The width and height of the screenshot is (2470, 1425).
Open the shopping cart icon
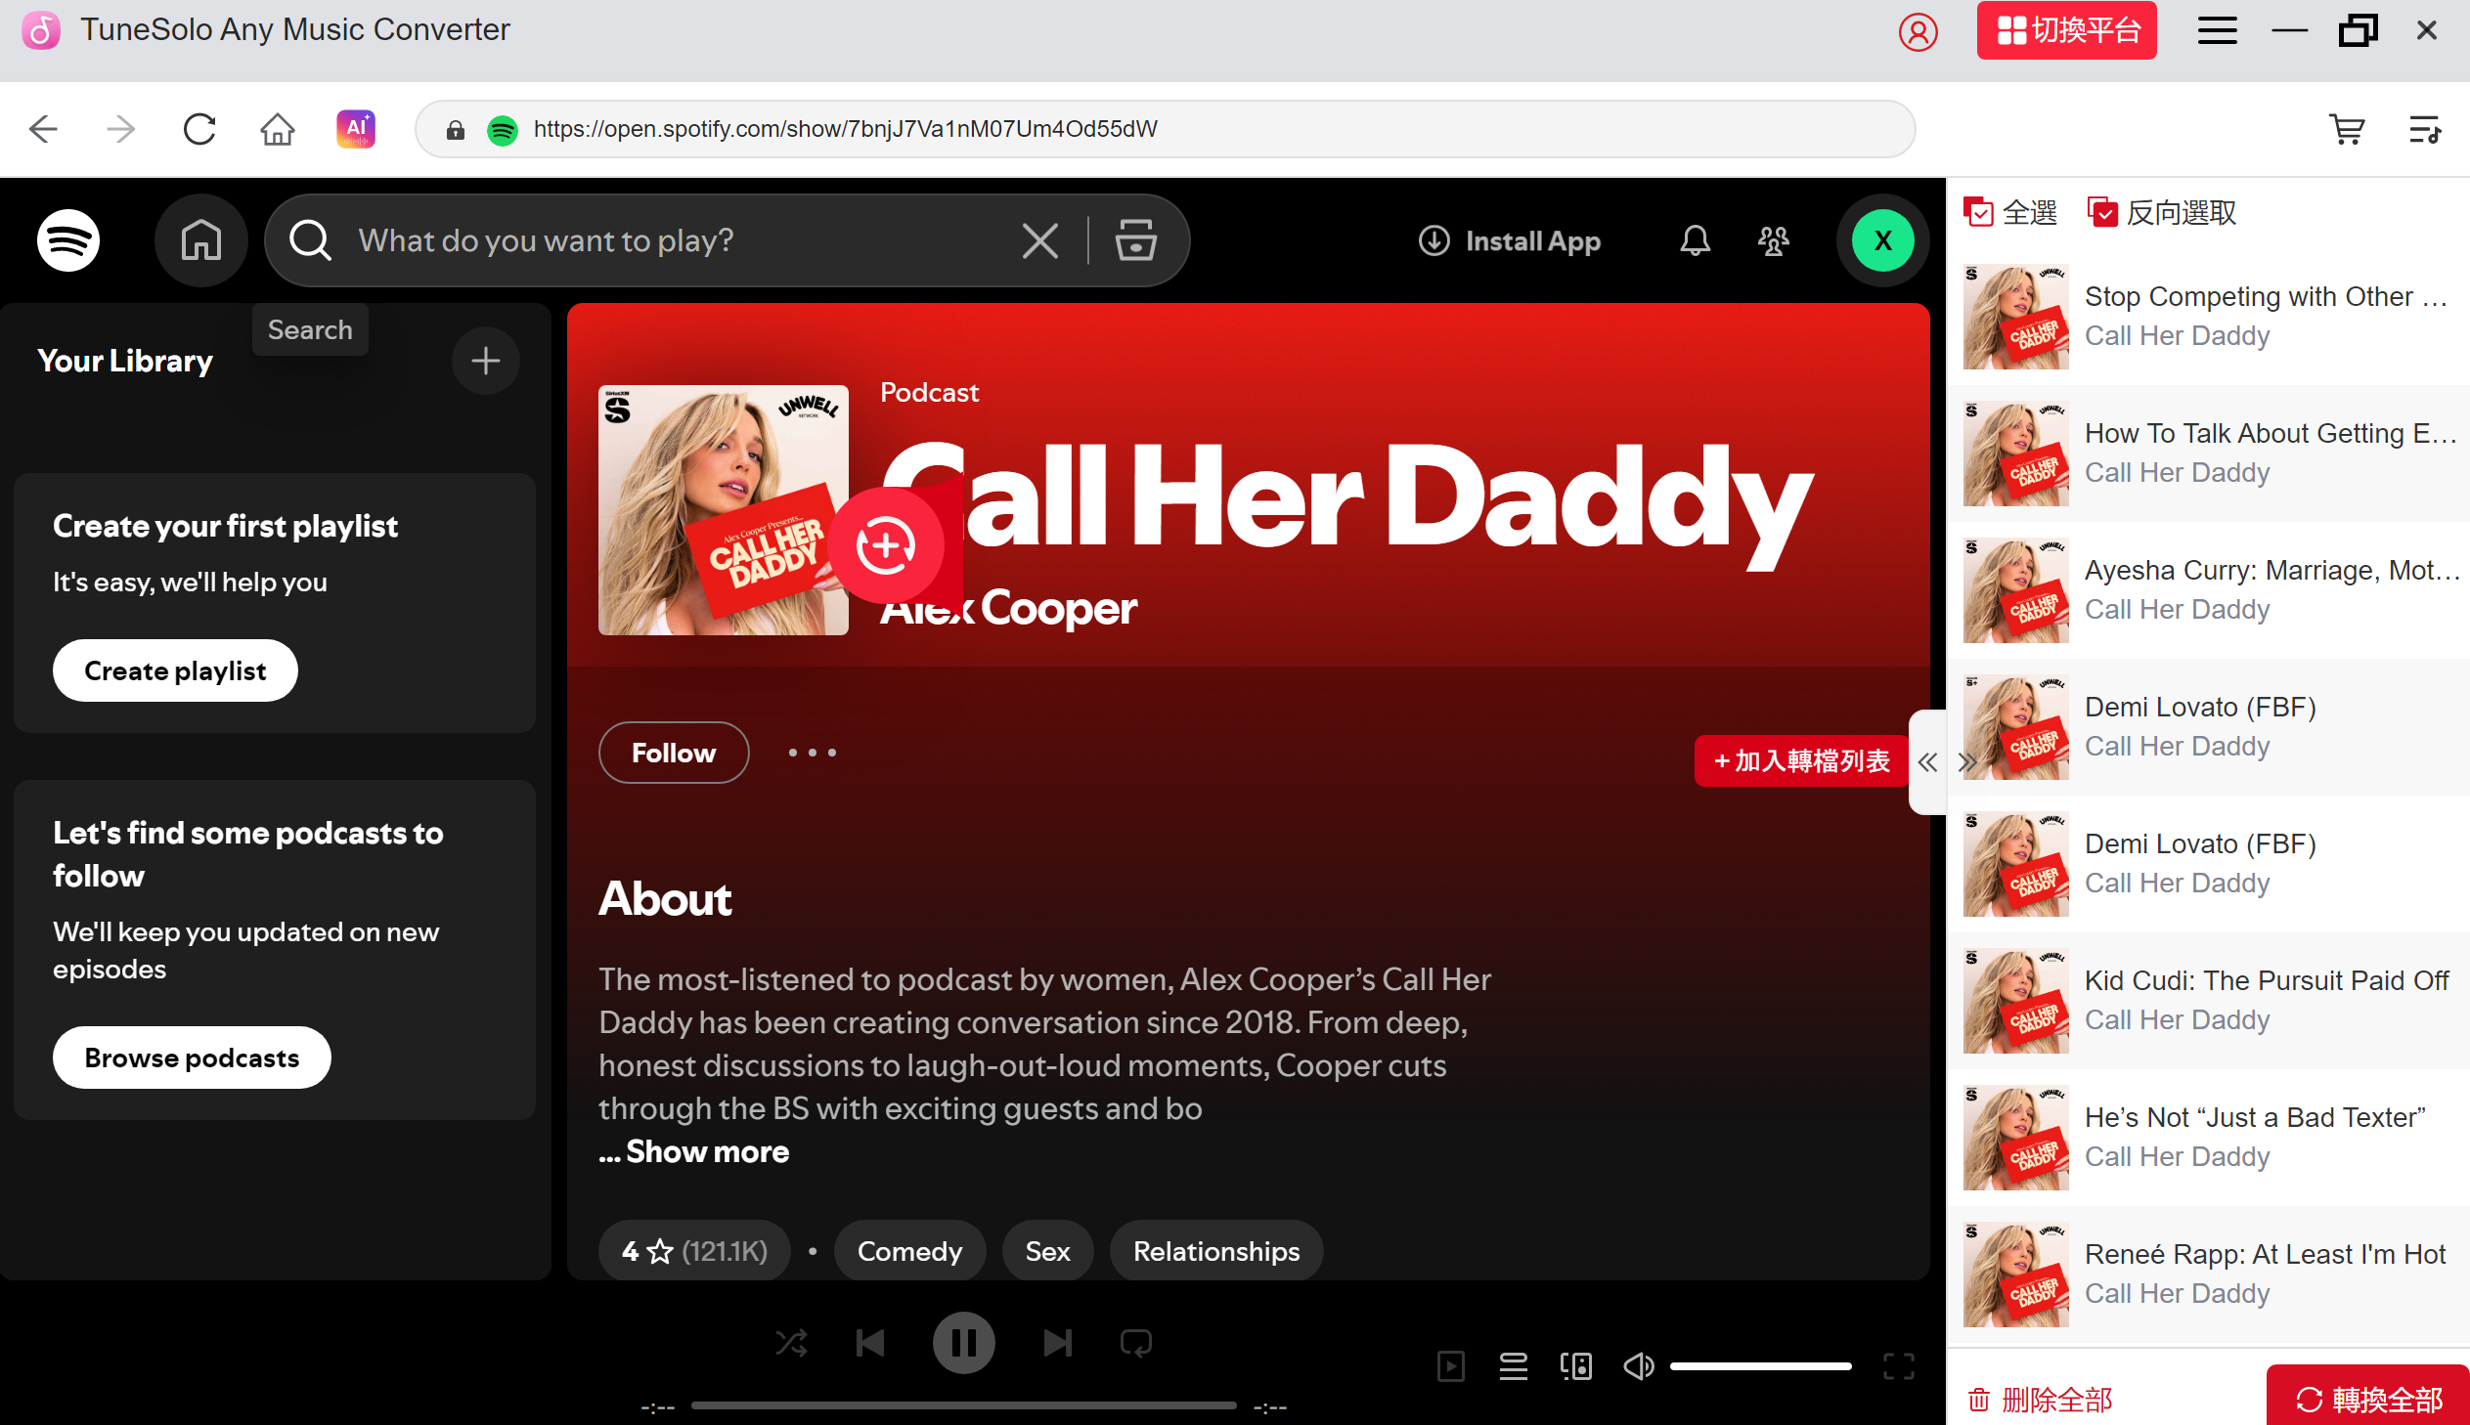click(x=2347, y=129)
